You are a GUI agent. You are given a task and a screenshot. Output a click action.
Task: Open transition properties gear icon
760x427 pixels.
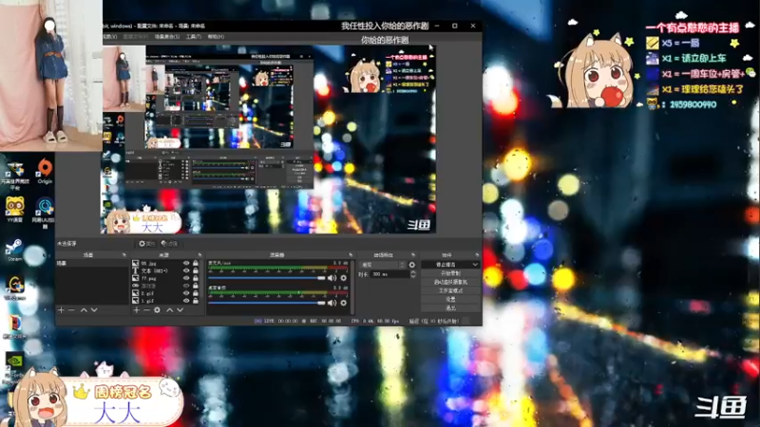point(412,265)
